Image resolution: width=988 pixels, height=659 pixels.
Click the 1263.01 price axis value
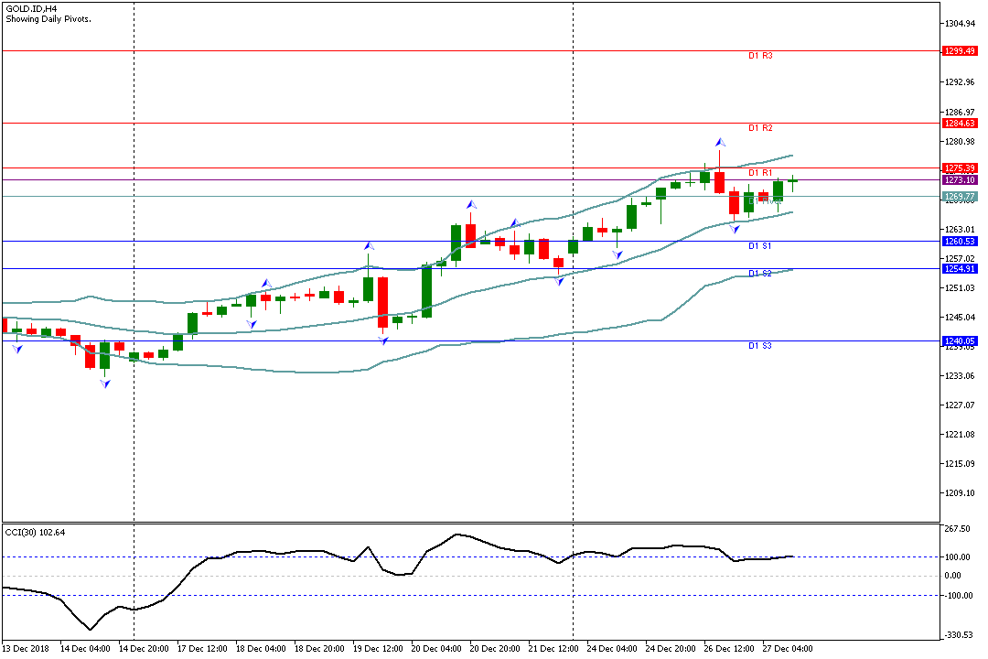tap(961, 230)
